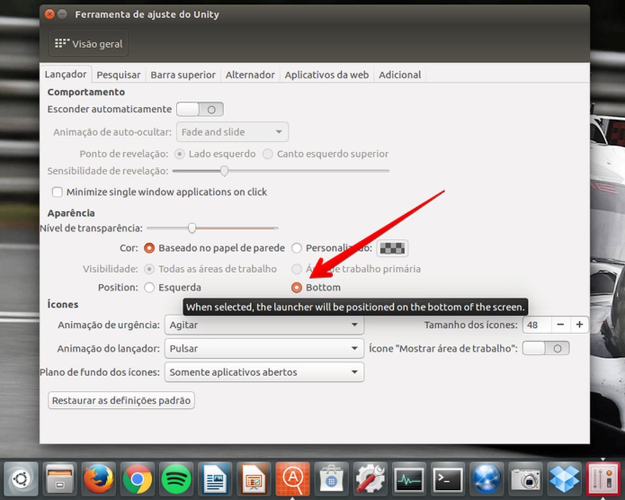This screenshot has height=500, width=625.
Task: Select the Personalizado color option
Action: 297,248
